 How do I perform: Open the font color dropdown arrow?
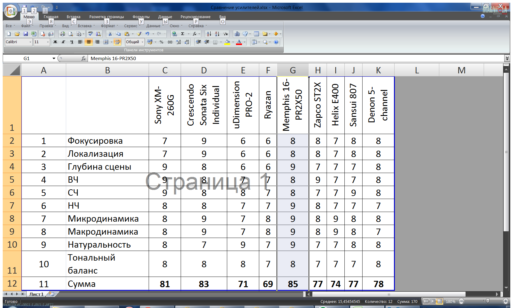pos(244,42)
